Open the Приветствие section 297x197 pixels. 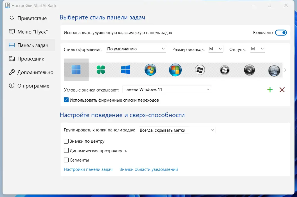click(28, 18)
